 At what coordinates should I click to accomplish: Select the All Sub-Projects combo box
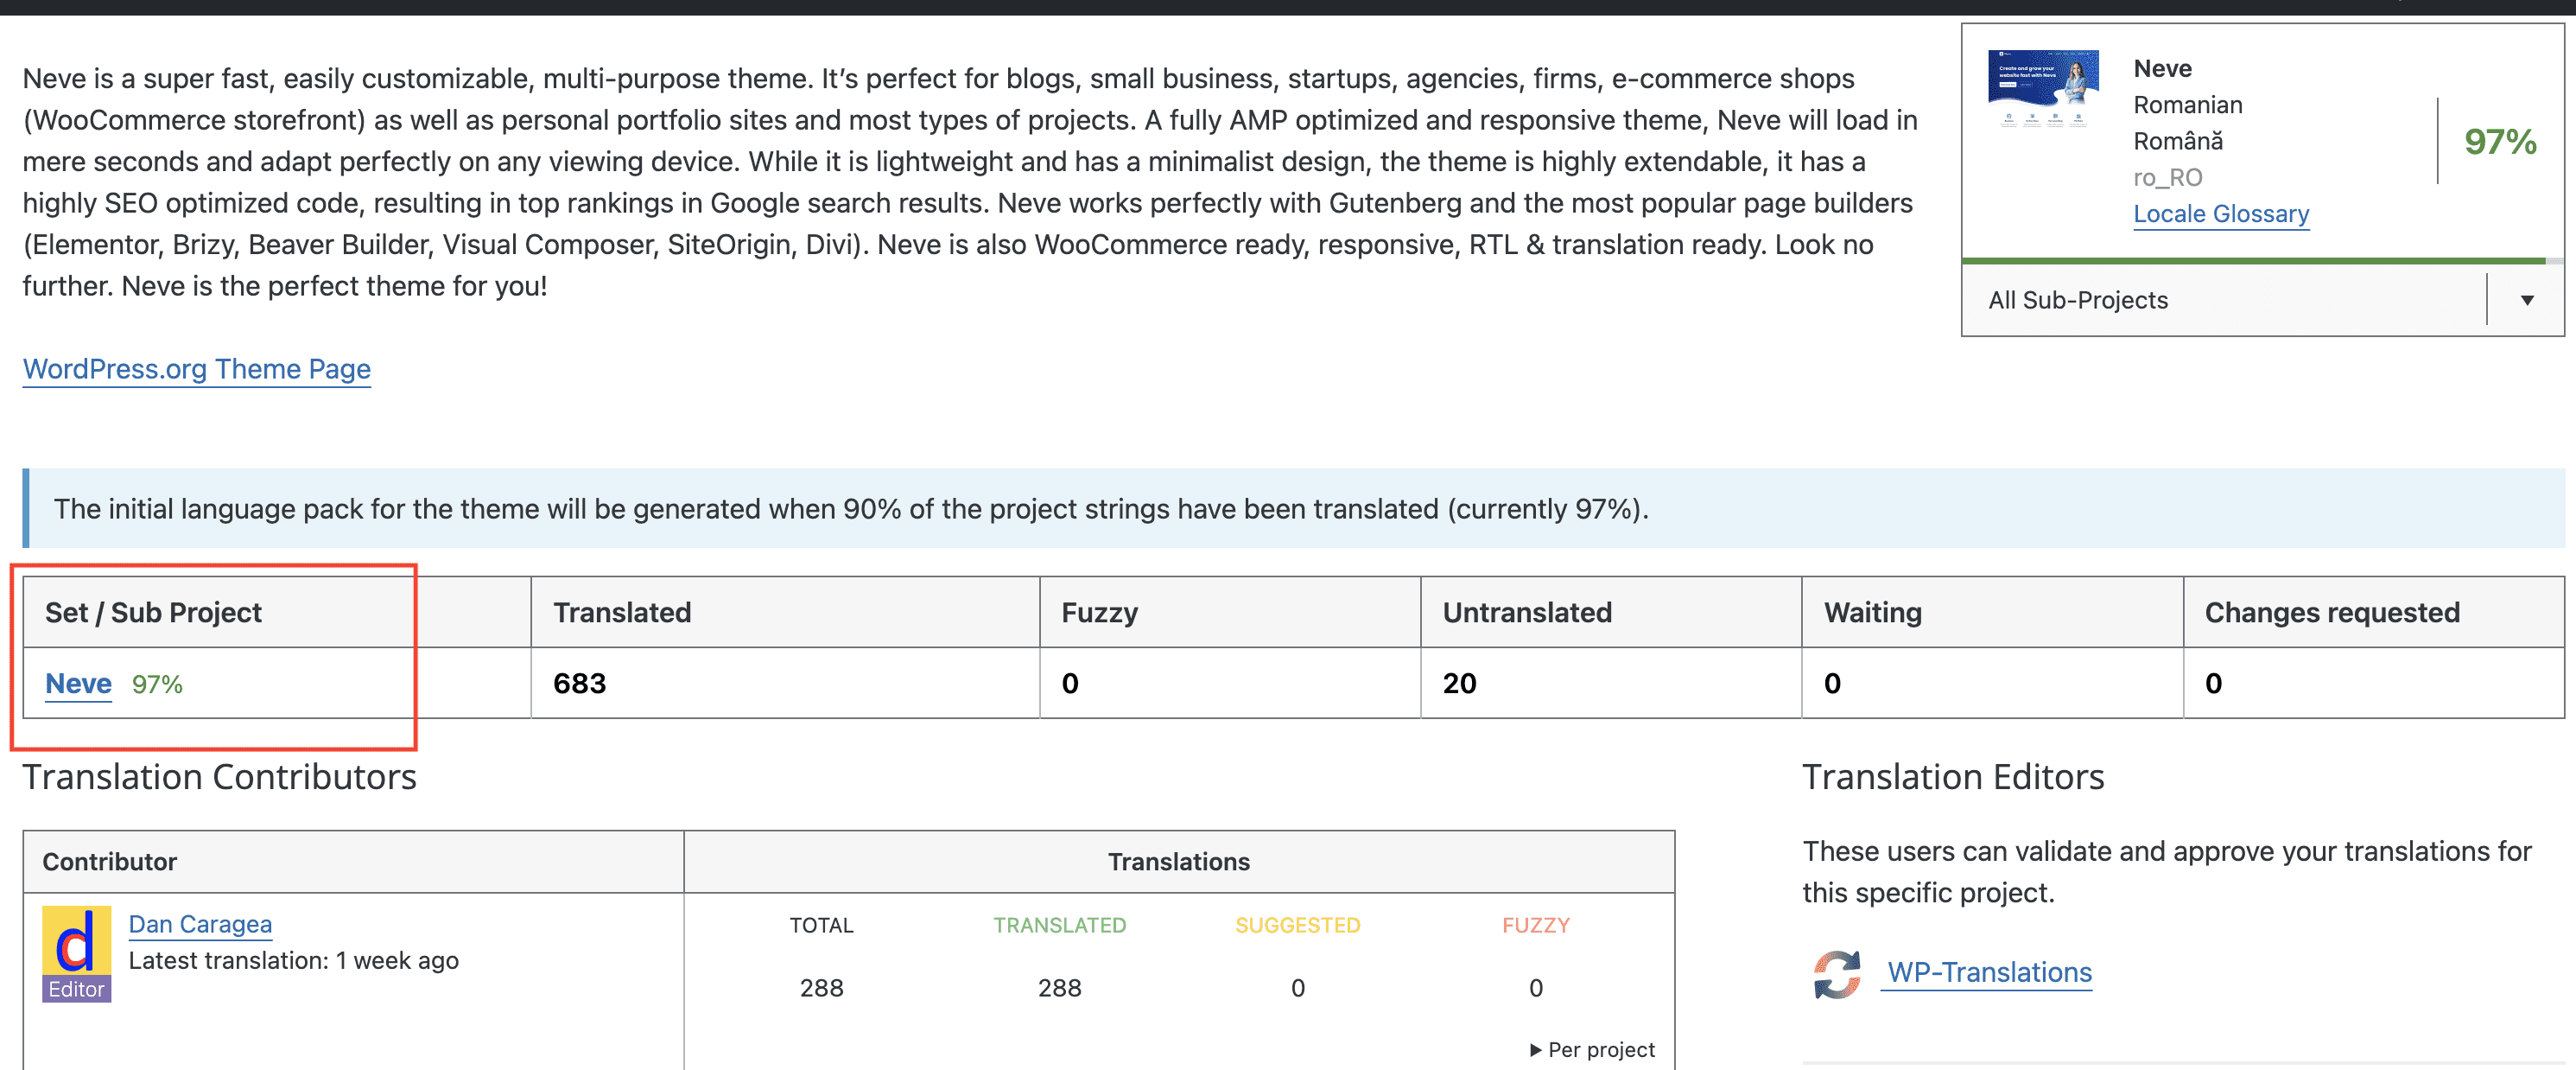point(2230,300)
